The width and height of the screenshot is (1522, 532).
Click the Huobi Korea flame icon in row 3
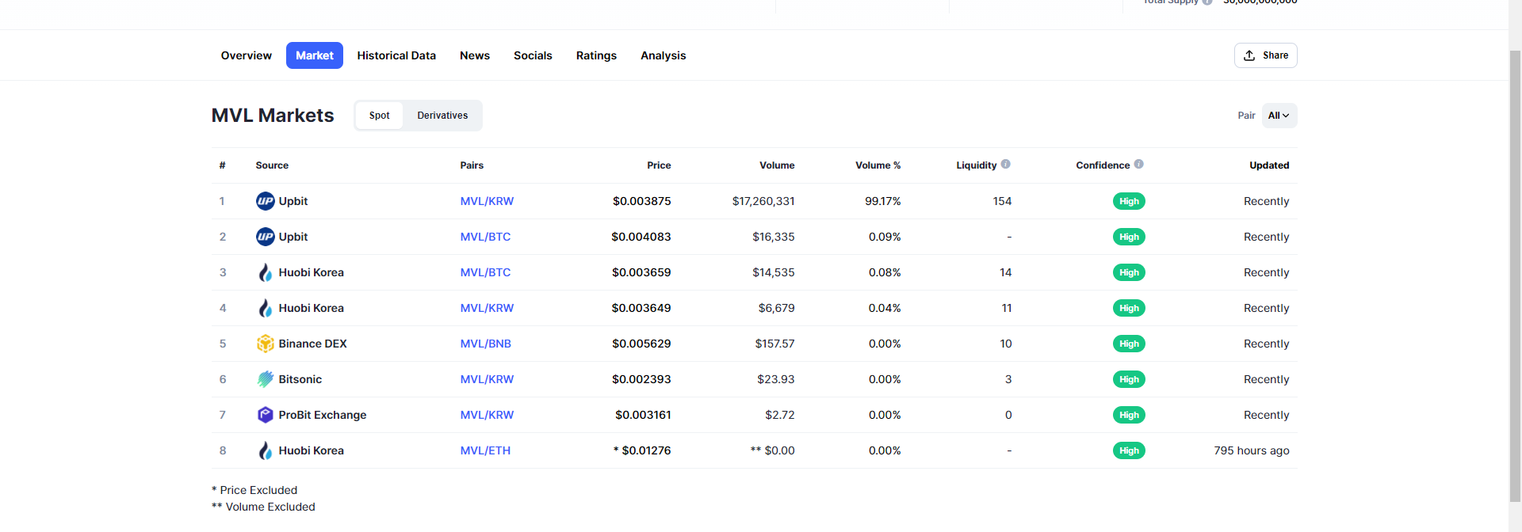(265, 272)
